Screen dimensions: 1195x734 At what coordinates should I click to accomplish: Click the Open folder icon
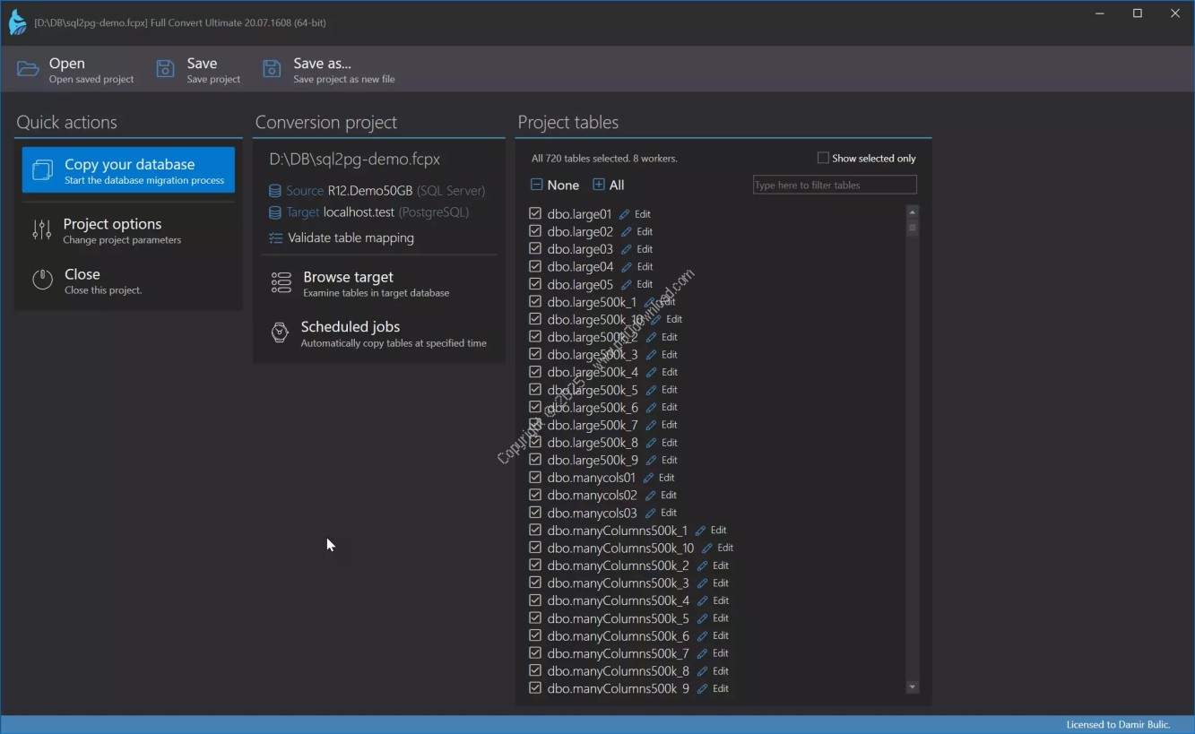pyautogui.click(x=28, y=69)
